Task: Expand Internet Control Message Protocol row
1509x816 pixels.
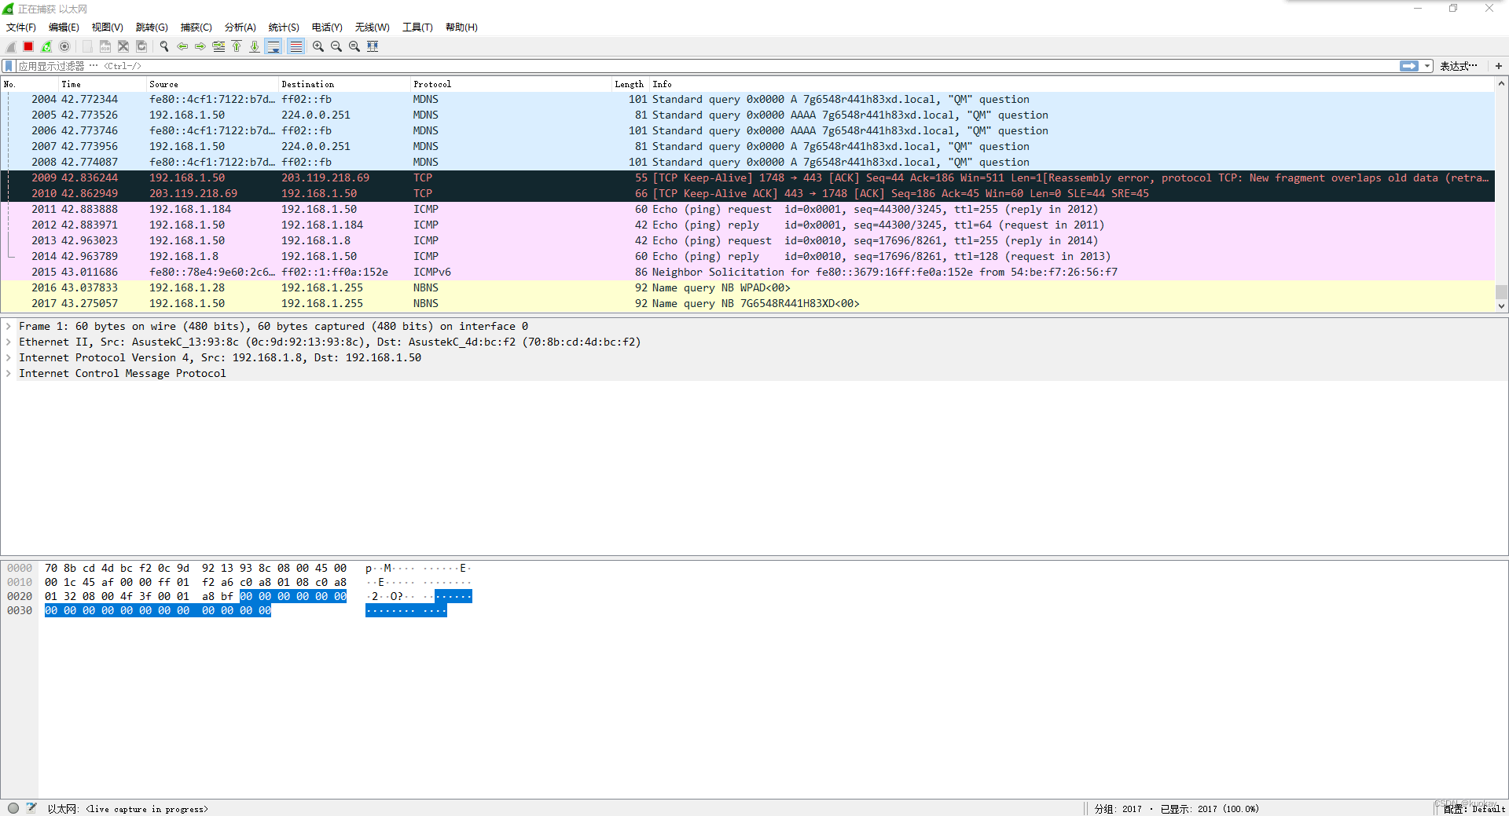Action: coord(9,374)
